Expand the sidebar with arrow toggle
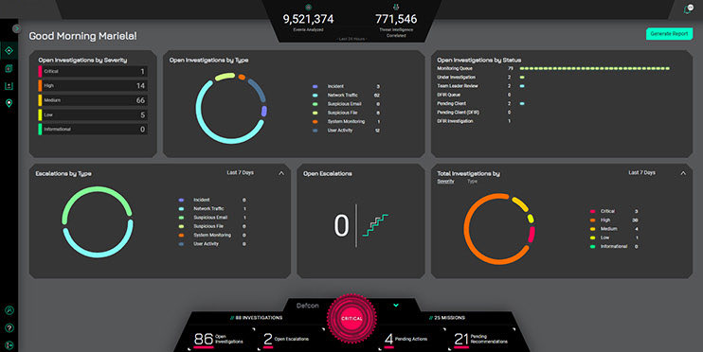Image resolution: width=703 pixels, height=352 pixels. pyautogui.click(x=16, y=28)
